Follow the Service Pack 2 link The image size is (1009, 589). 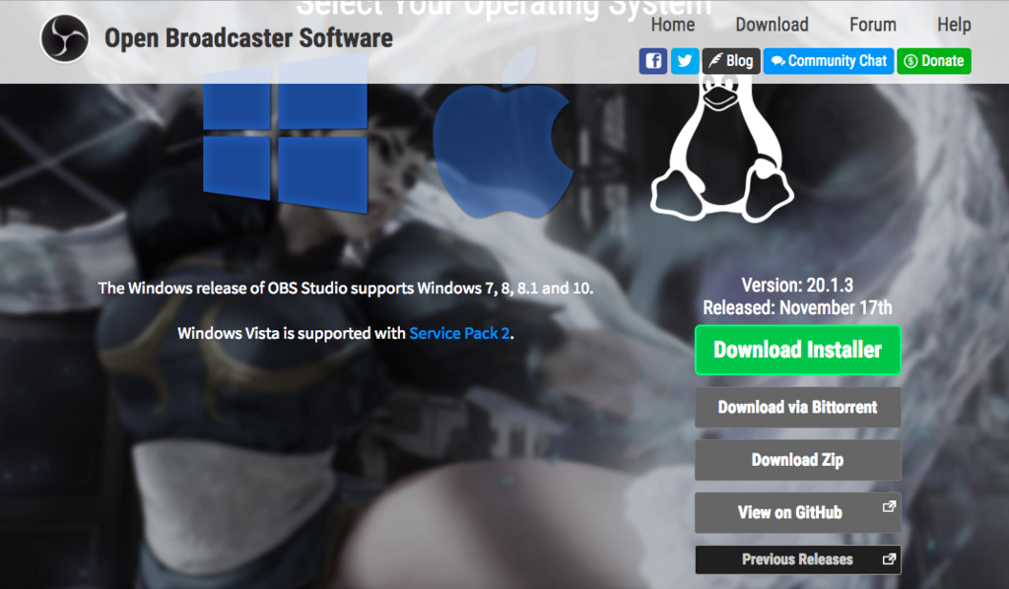pyautogui.click(x=459, y=333)
